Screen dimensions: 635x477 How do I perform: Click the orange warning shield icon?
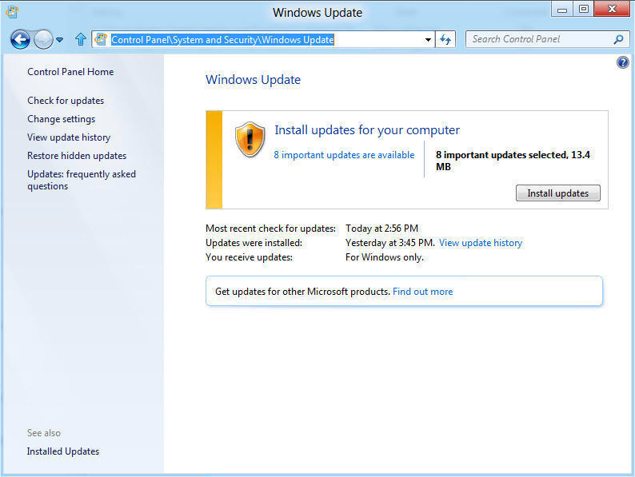[x=250, y=140]
